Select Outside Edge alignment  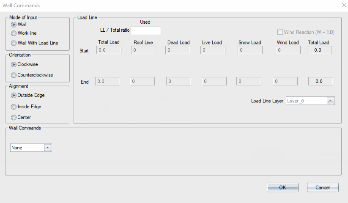[14, 95]
